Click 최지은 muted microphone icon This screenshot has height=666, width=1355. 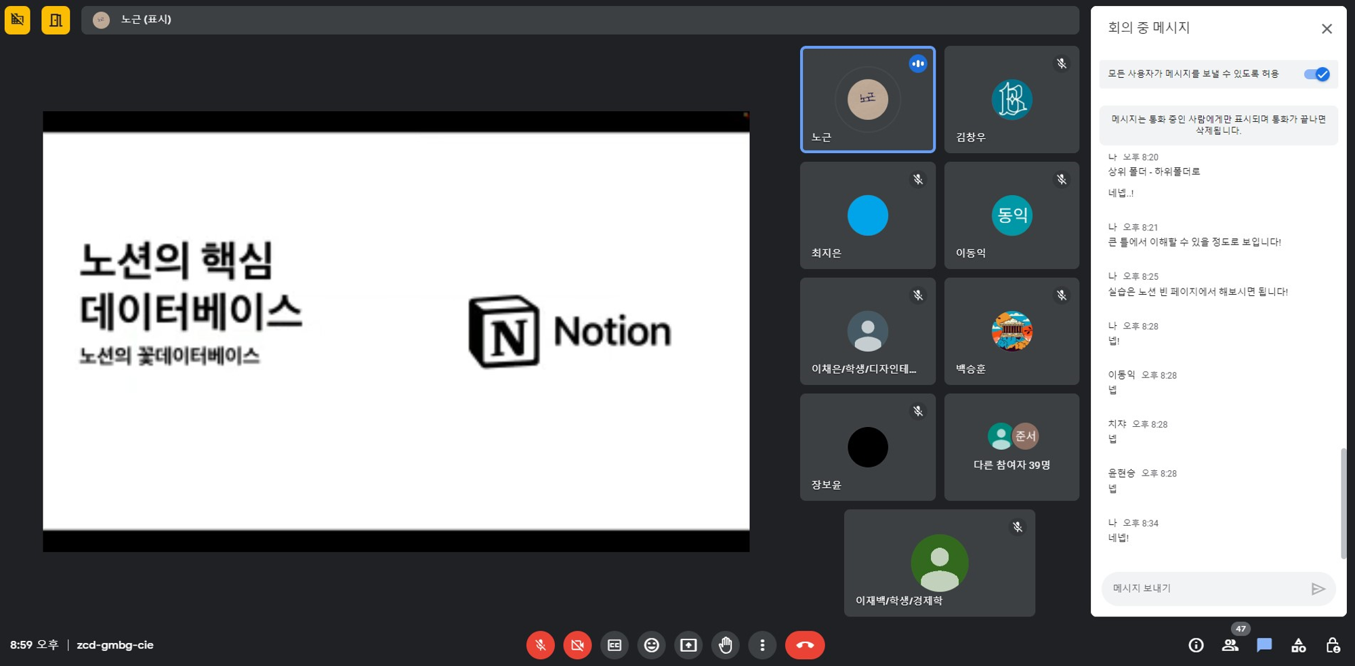918,180
